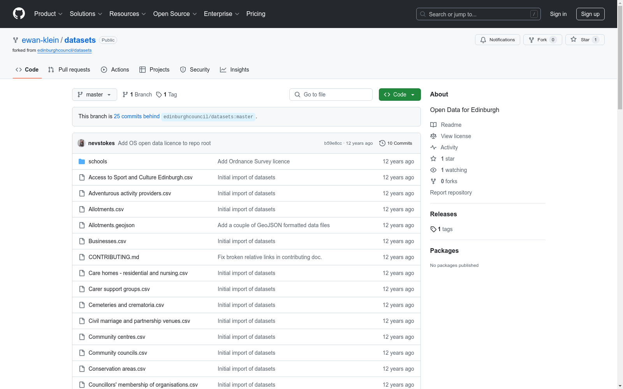623x389 pixels.
Task: Click the tag icon beside 1 Tag
Action: [x=159, y=95]
